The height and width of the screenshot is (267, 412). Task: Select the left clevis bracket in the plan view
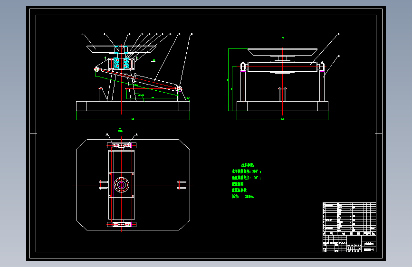pos(103,185)
